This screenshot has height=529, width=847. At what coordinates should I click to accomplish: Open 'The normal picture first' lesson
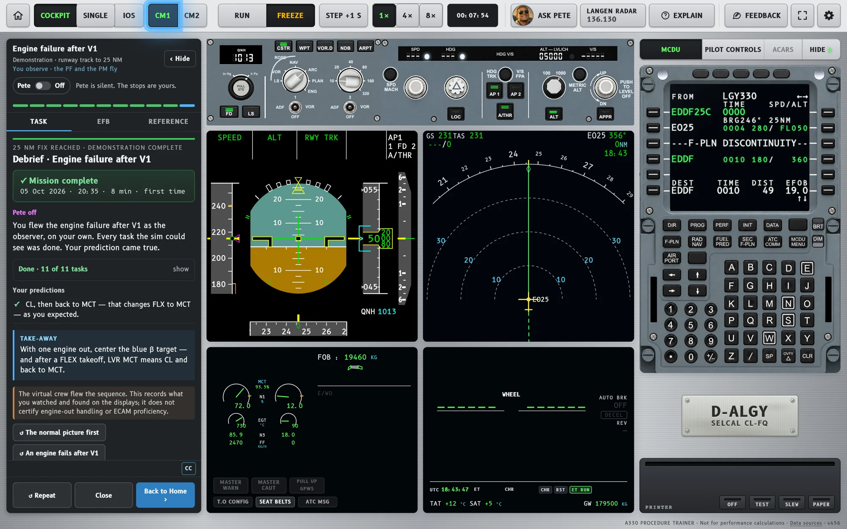tap(59, 433)
